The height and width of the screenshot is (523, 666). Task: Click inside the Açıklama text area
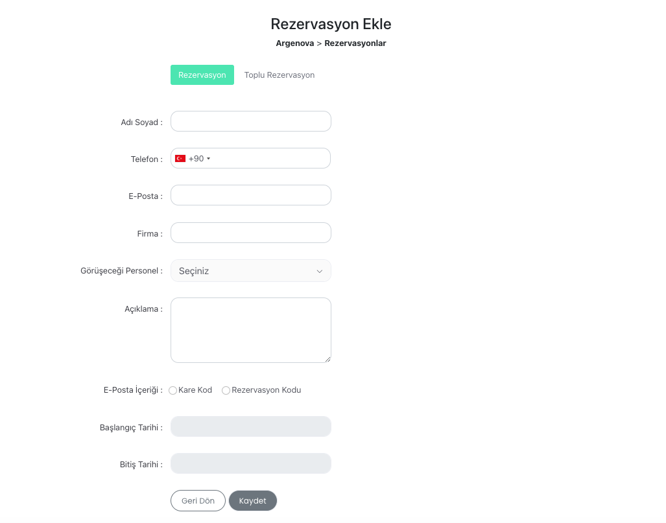coord(250,331)
